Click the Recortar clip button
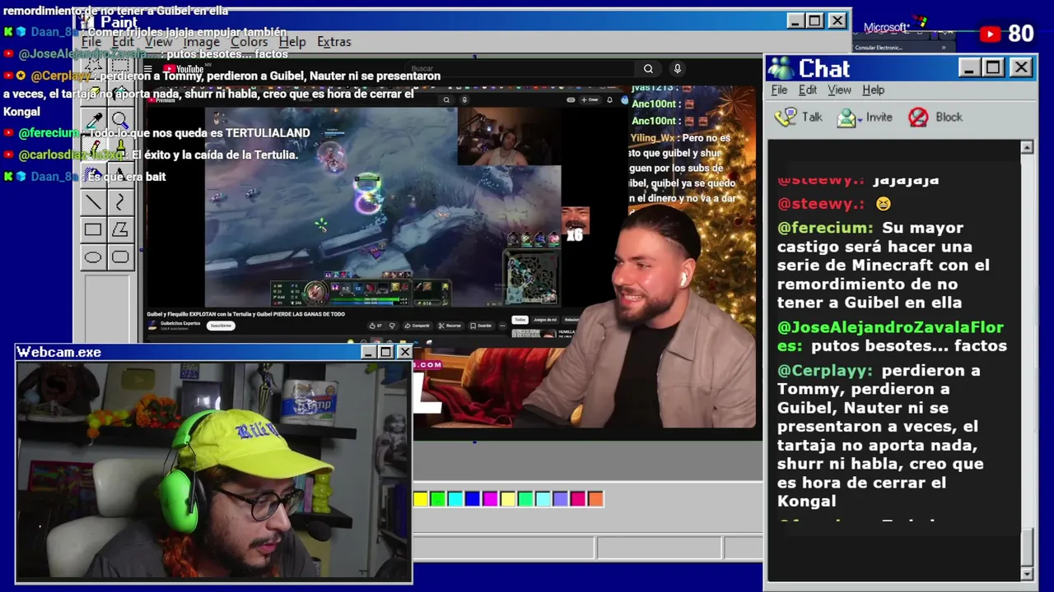The width and height of the screenshot is (1054, 592). click(x=450, y=326)
